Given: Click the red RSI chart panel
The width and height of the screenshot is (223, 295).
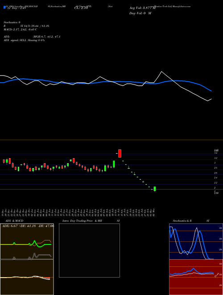Looking at the screenshot, I should coord(196,277).
